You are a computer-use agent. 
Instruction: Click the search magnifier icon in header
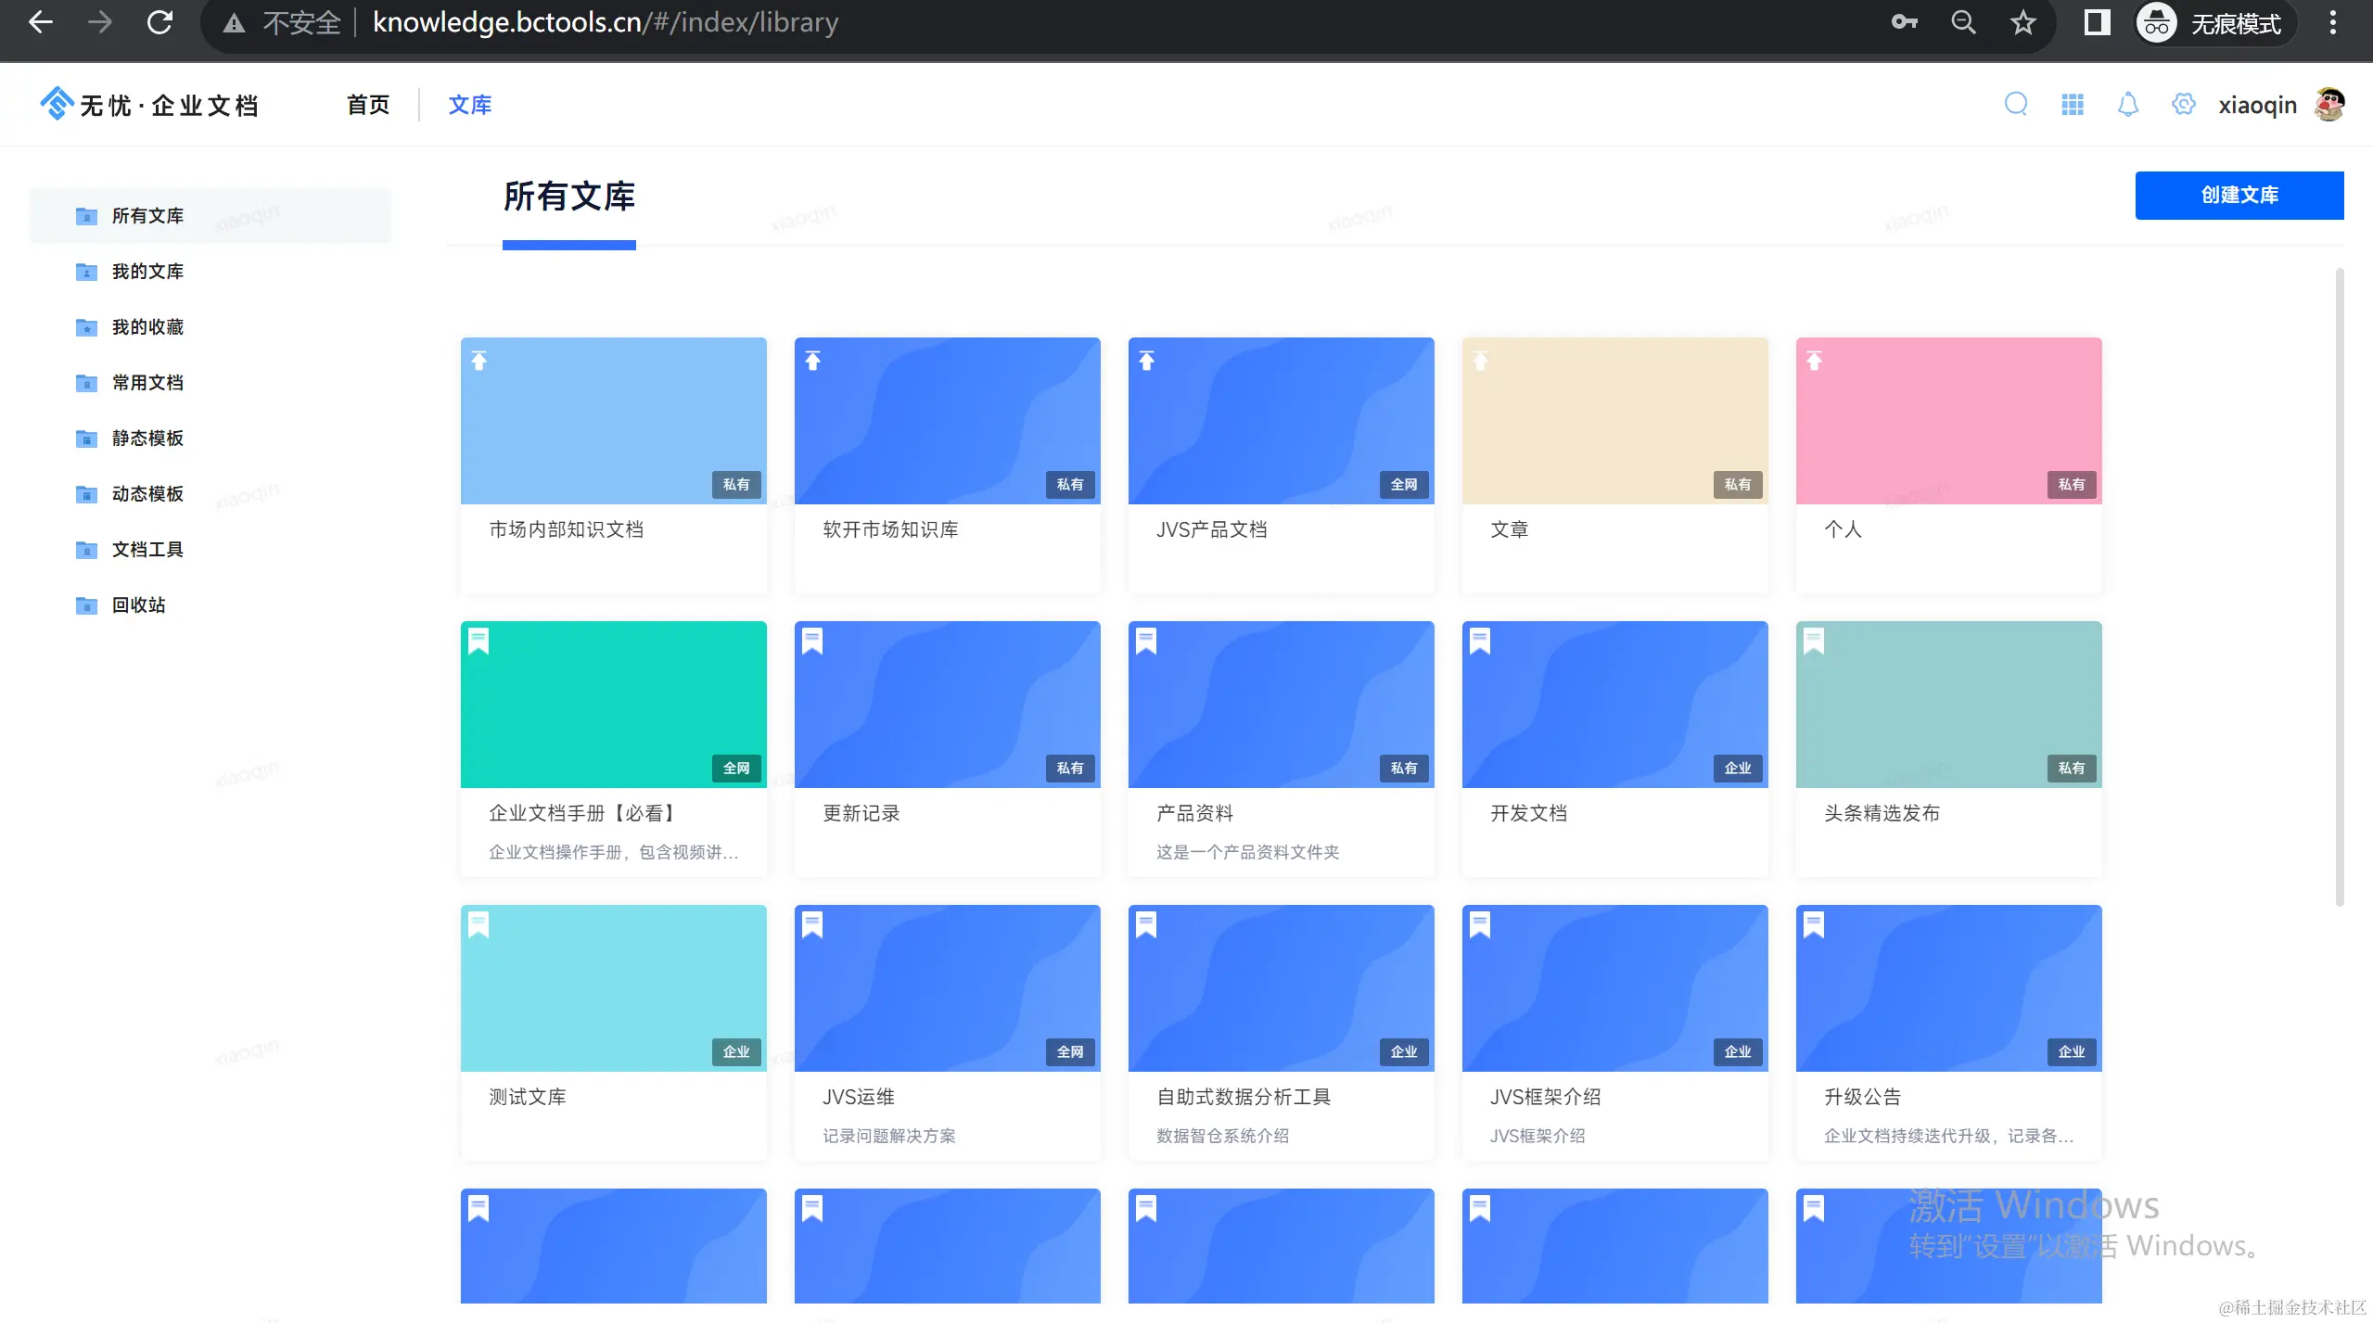coord(2016,104)
